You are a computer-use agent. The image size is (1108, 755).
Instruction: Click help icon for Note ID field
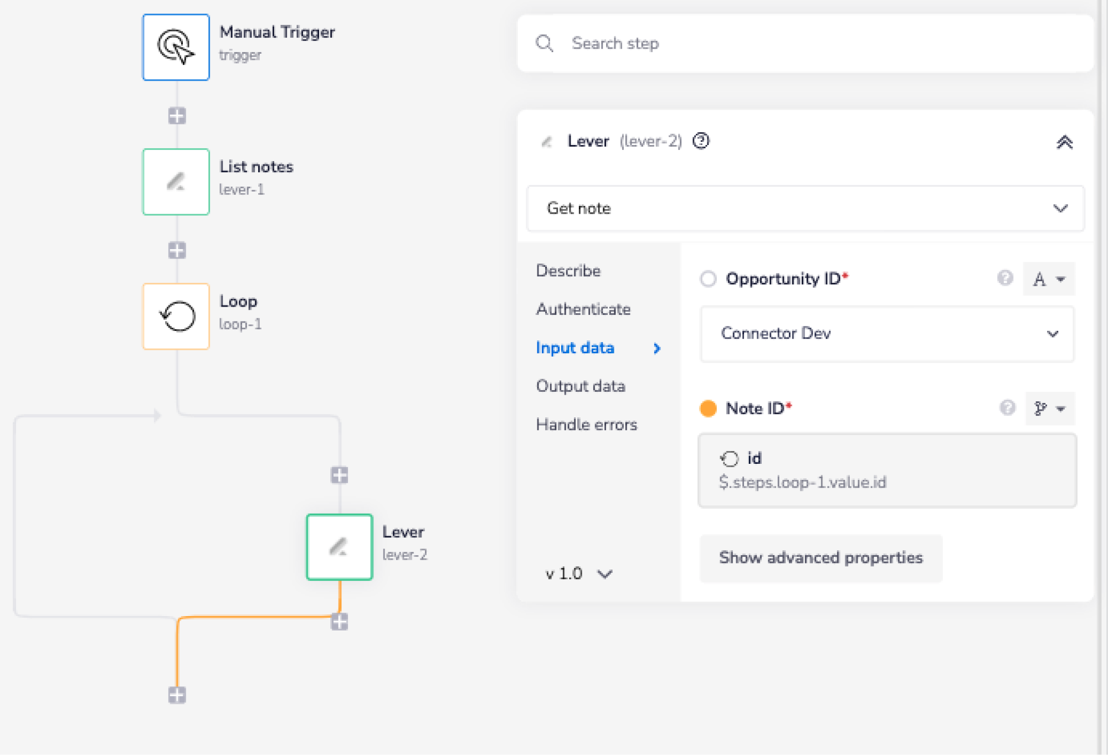pyautogui.click(x=1007, y=408)
